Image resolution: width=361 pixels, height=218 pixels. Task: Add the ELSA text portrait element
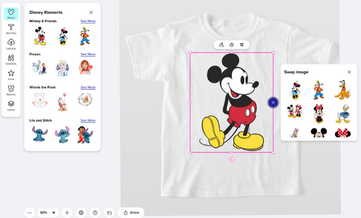(63, 68)
